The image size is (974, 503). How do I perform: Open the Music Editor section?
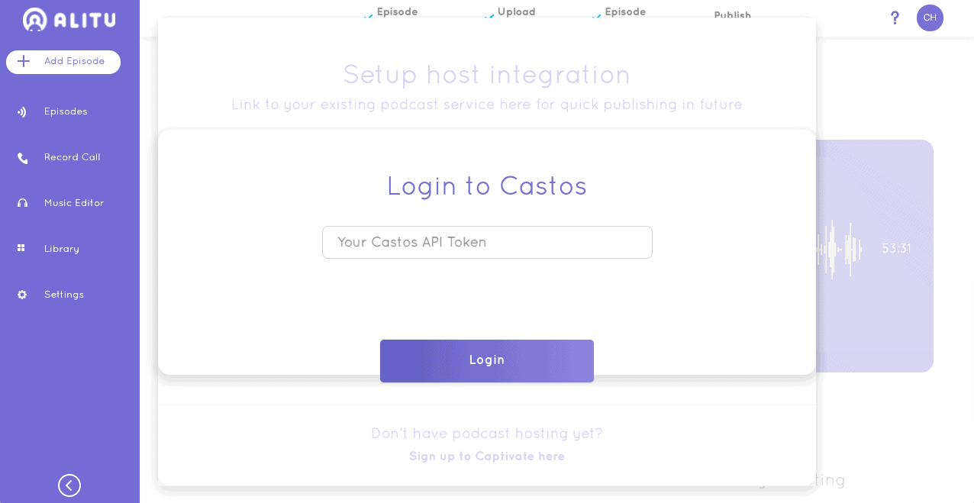(73, 203)
